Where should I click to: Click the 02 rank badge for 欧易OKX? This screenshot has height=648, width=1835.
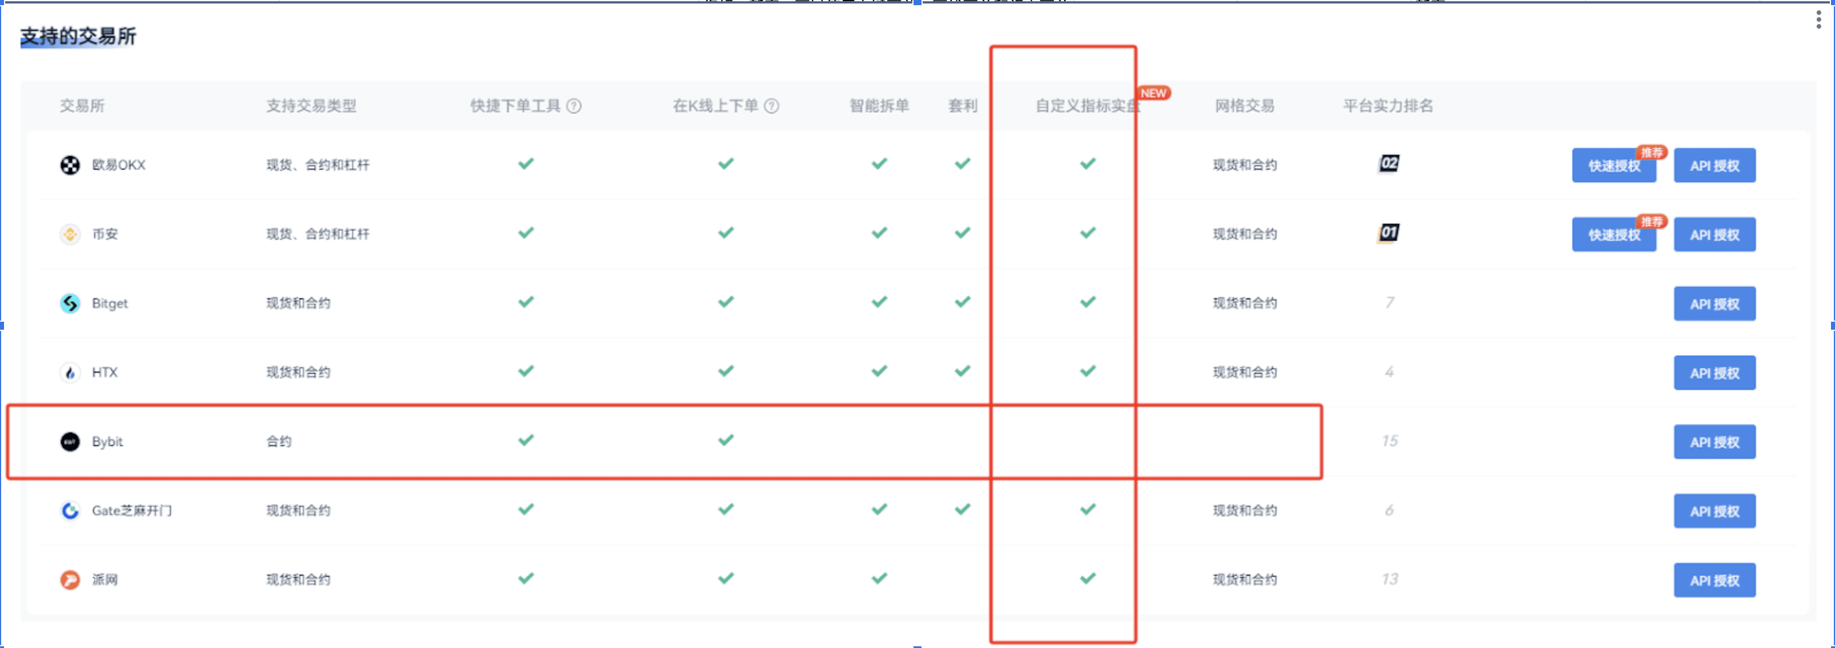tap(1389, 164)
